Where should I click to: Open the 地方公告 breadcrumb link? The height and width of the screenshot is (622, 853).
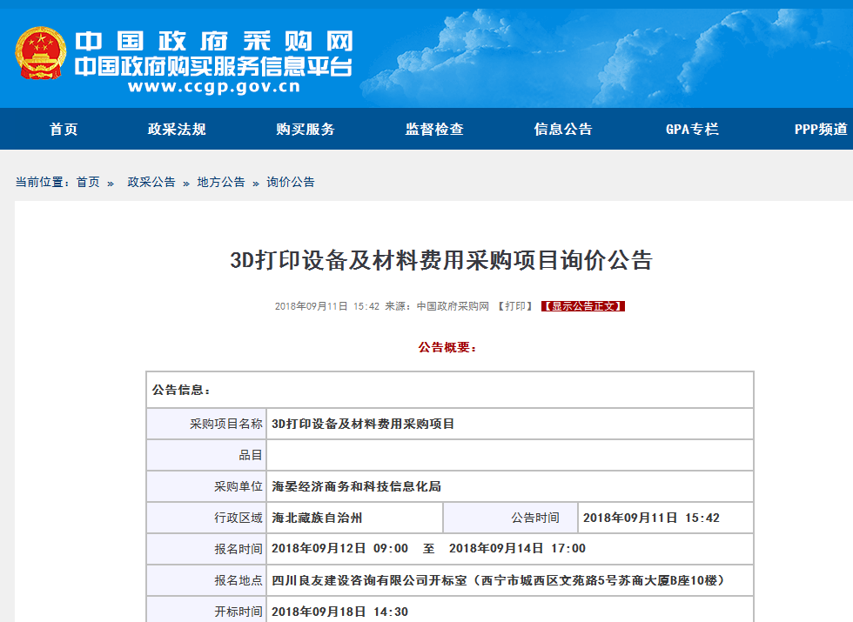click(221, 182)
